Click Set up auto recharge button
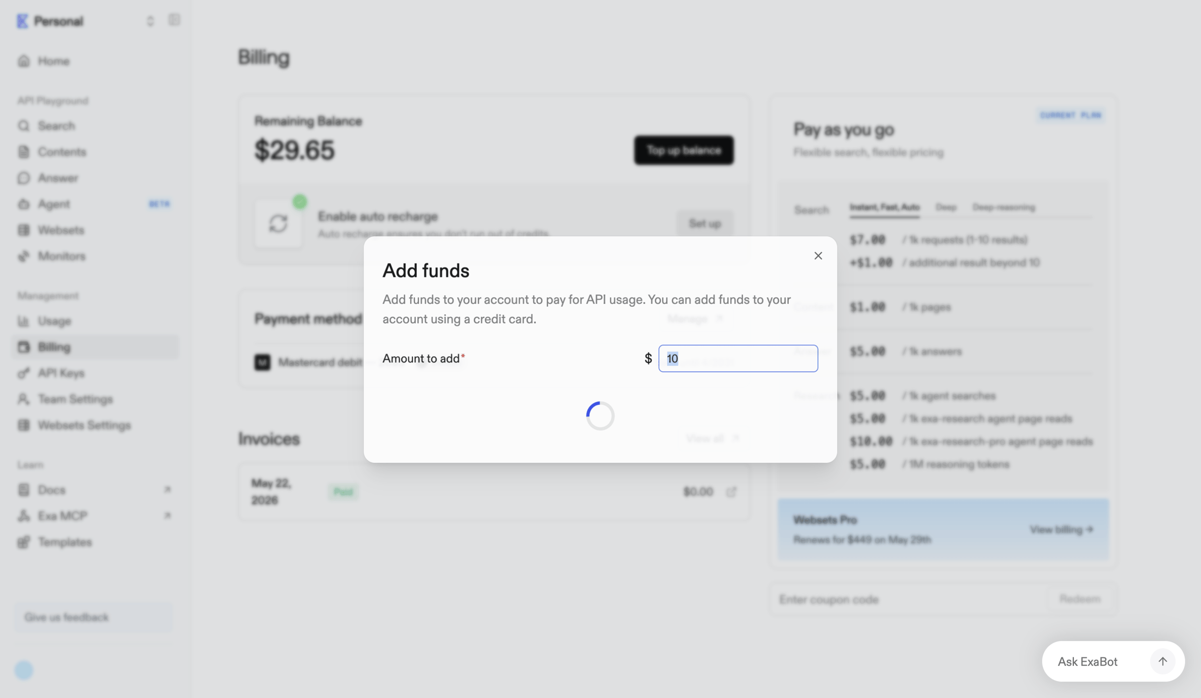Image resolution: width=1201 pixels, height=698 pixels. click(705, 223)
